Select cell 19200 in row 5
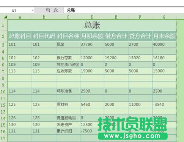This screenshot has width=184, height=142. (116, 58)
